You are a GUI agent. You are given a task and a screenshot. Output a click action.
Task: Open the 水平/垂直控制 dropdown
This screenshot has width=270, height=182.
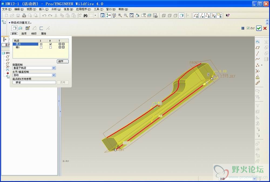54,75
